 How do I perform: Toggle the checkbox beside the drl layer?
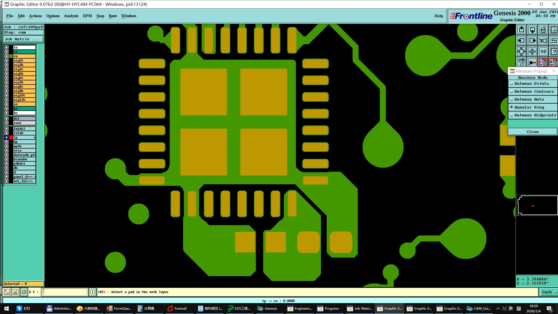7,119
